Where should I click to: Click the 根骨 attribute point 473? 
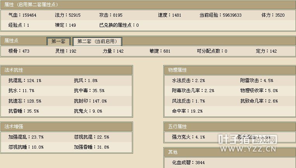click(x=19, y=51)
